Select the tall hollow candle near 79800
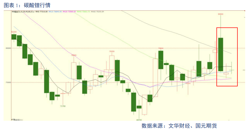This screenshot has width=249, height=135. 155,78
